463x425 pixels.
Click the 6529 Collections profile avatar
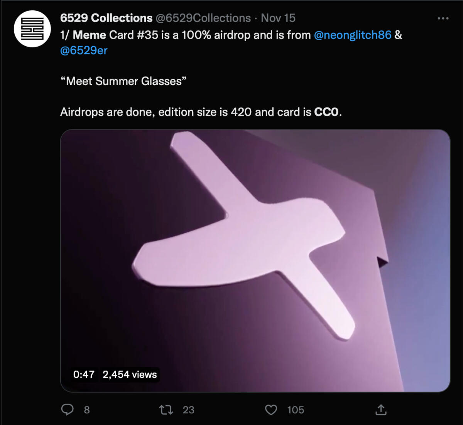click(x=32, y=29)
